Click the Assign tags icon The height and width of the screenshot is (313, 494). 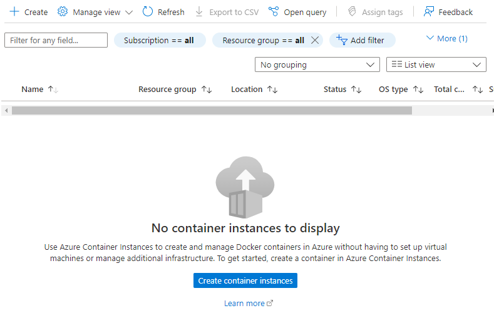352,12
